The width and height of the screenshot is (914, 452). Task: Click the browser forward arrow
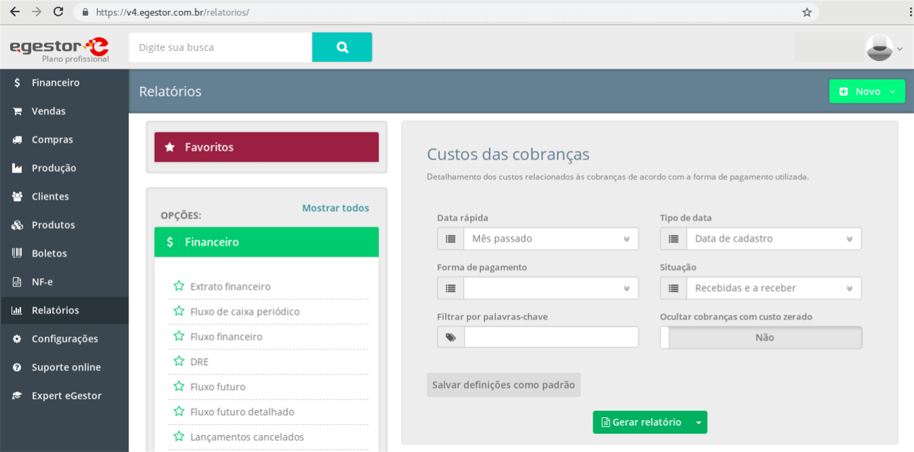(x=37, y=12)
